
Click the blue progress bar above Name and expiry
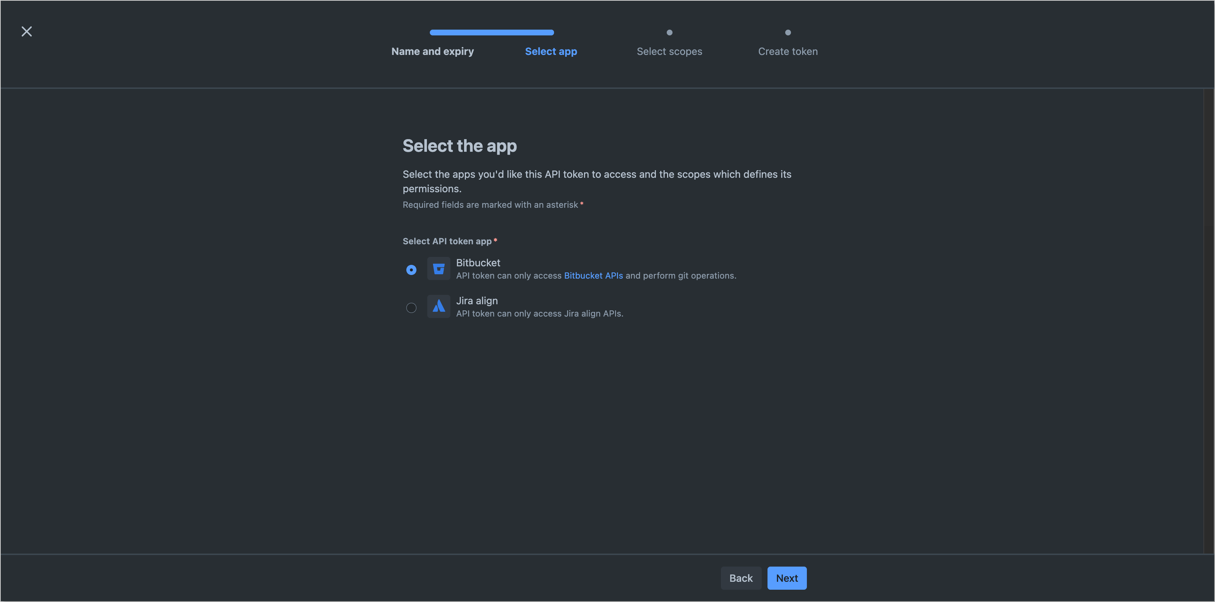tap(491, 32)
